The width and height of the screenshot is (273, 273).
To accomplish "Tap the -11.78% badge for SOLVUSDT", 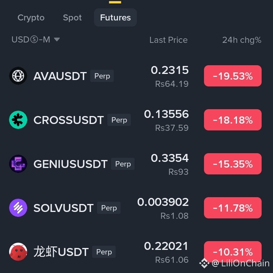I will point(233,208).
